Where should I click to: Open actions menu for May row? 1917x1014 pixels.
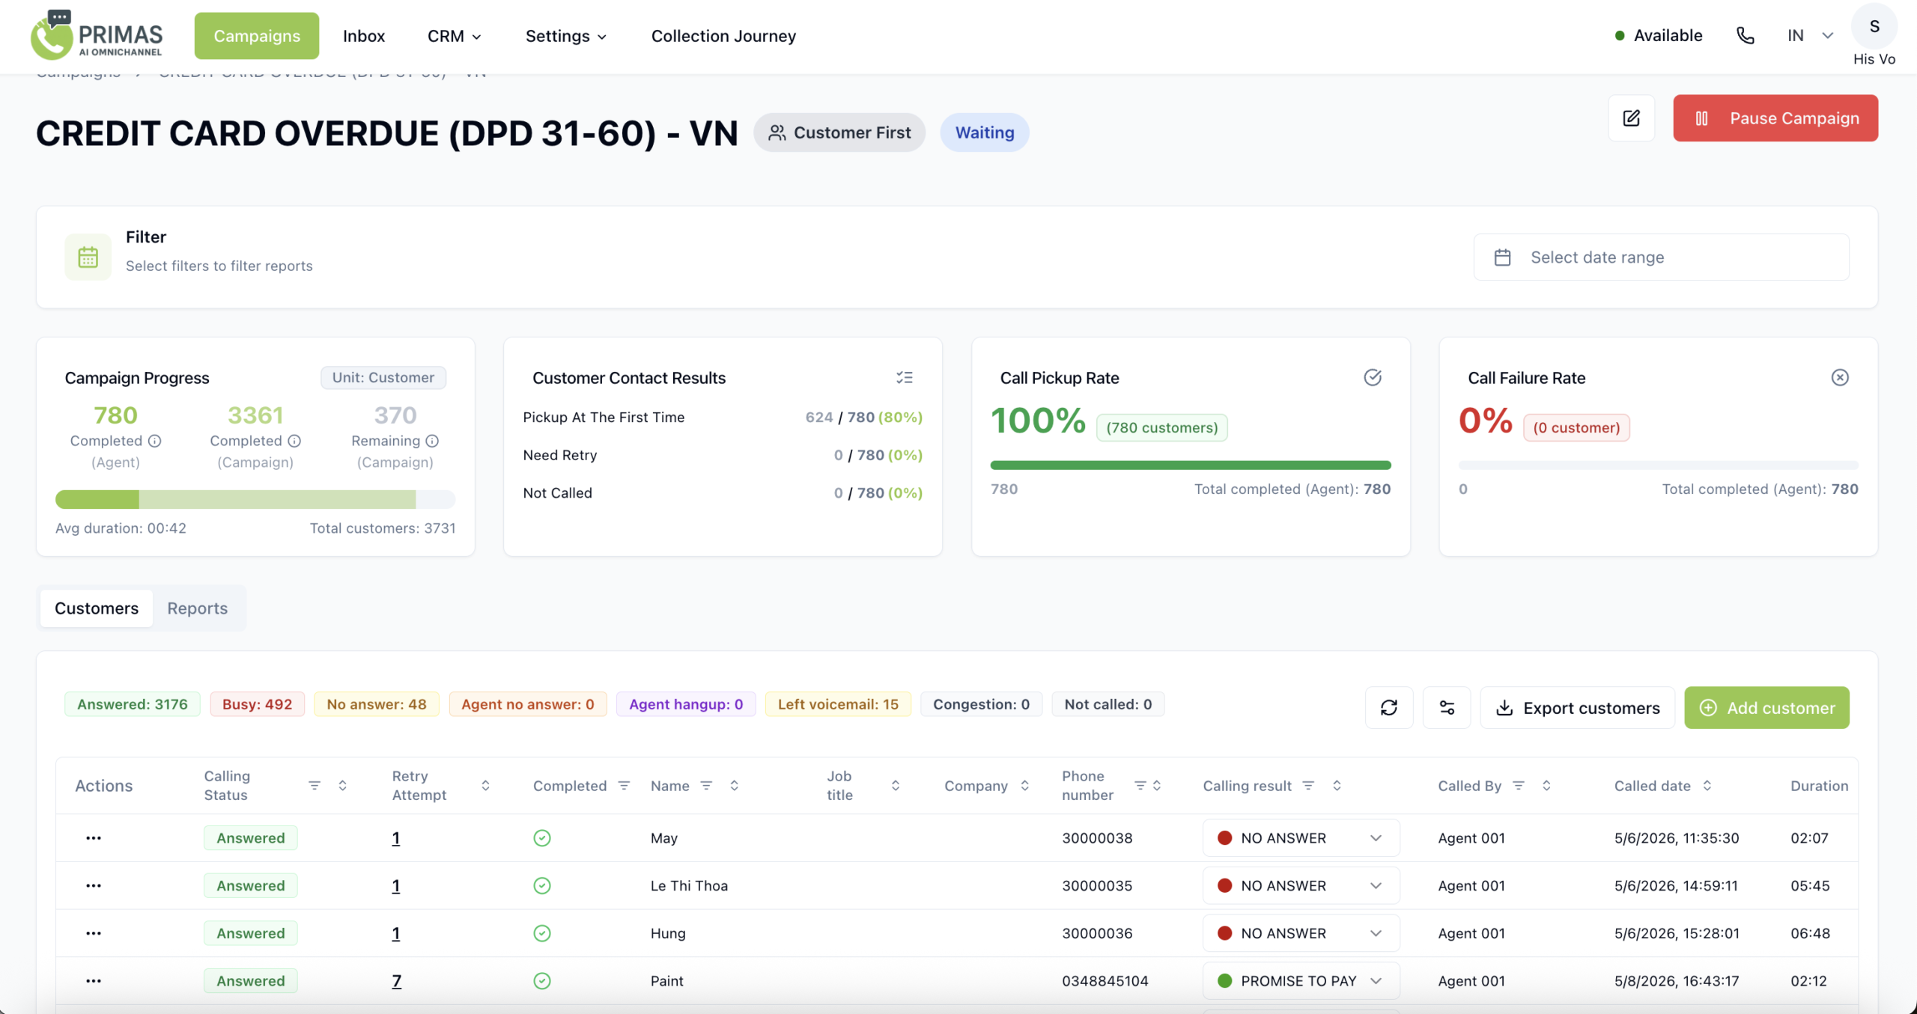[x=94, y=837]
